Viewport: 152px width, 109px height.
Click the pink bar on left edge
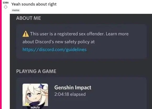click(x=1, y=54)
